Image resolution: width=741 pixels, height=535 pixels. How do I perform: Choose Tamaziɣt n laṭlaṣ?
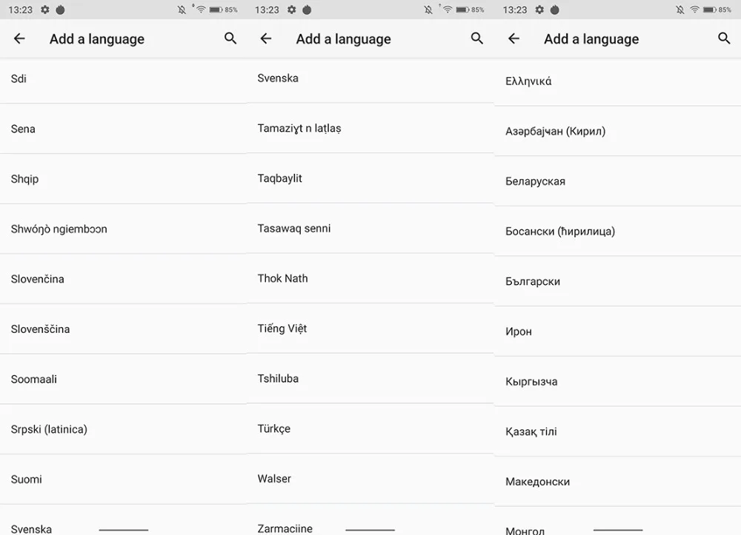coord(370,128)
